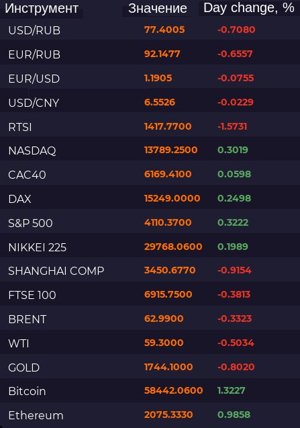Open the EUR/RUB instrument
This screenshot has height=428, width=300.
point(150,54)
